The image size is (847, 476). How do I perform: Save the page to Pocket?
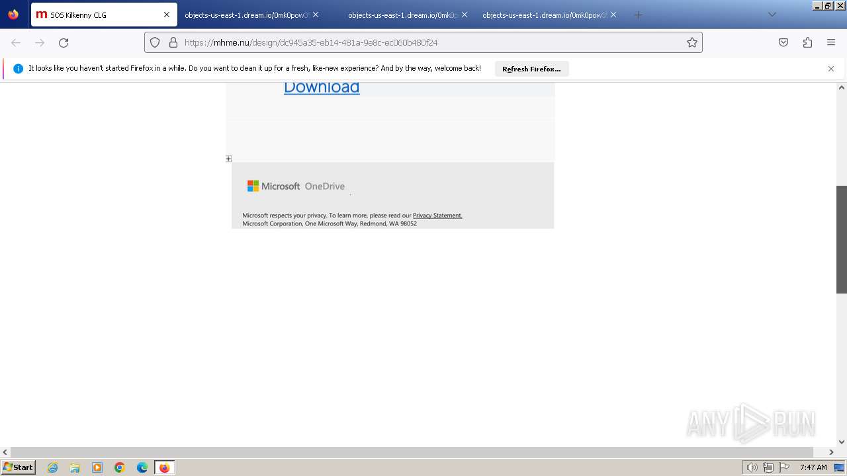(783, 42)
